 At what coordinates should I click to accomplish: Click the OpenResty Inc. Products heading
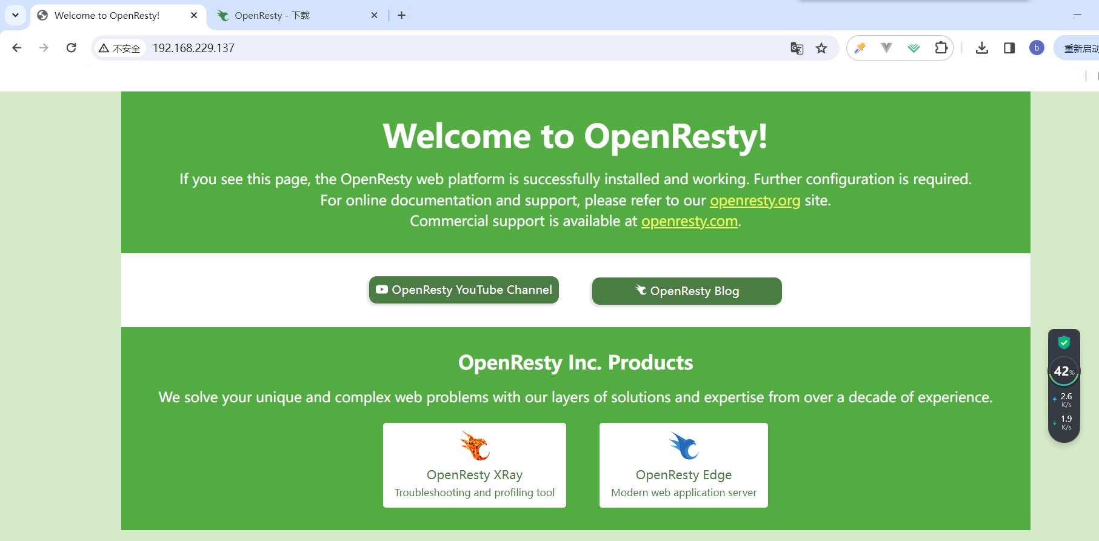575,362
